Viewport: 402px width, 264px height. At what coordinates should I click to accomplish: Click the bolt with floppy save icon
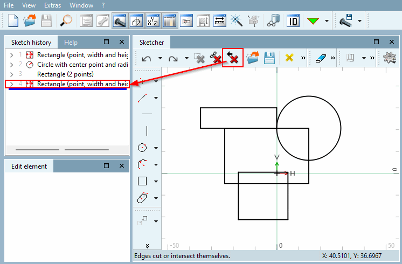(346, 21)
